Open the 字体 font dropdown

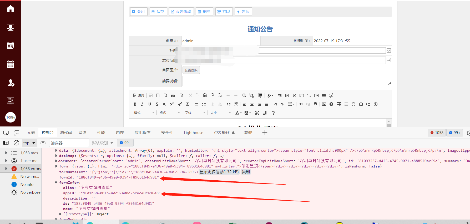pyautogui.click(x=195, y=113)
